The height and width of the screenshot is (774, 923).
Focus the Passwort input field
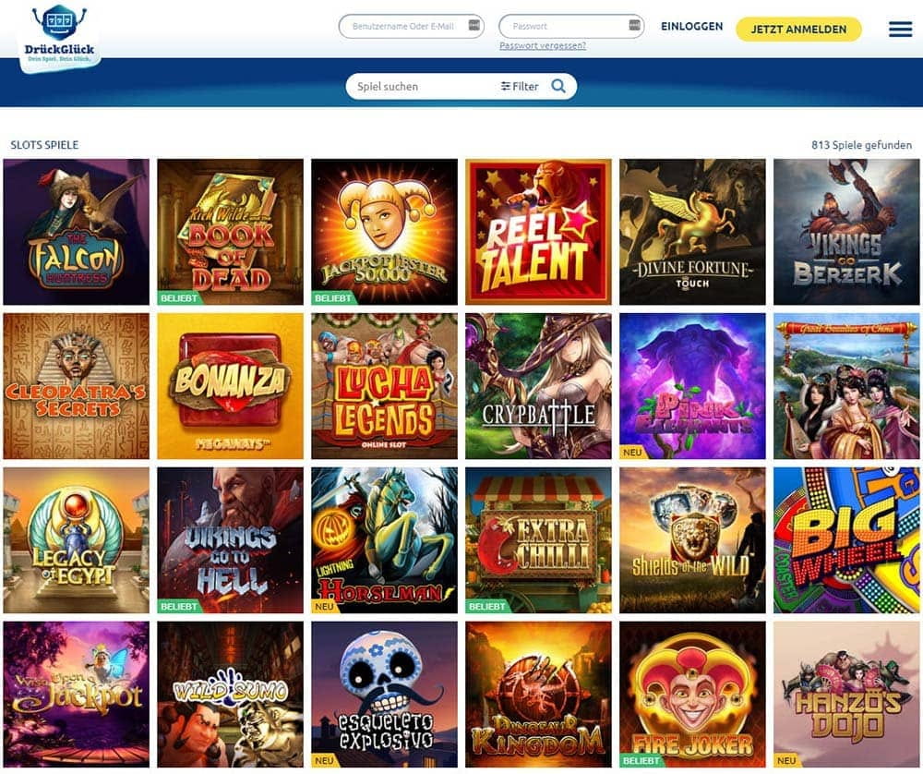coord(571,26)
